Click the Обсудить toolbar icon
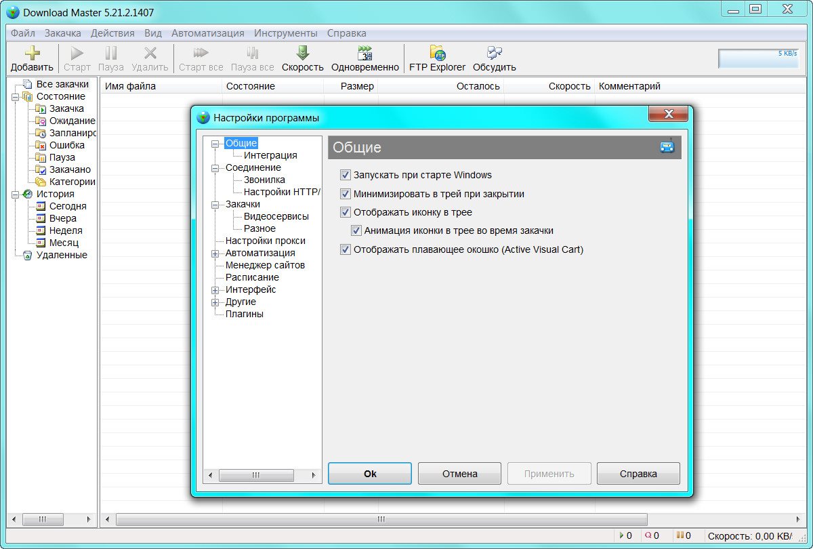 click(x=495, y=59)
